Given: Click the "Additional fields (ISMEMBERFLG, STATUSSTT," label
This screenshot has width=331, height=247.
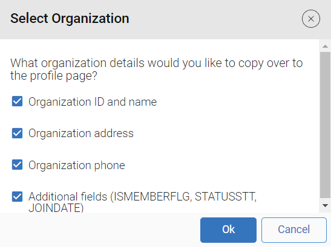Looking at the screenshot, I should pos(142,197).
